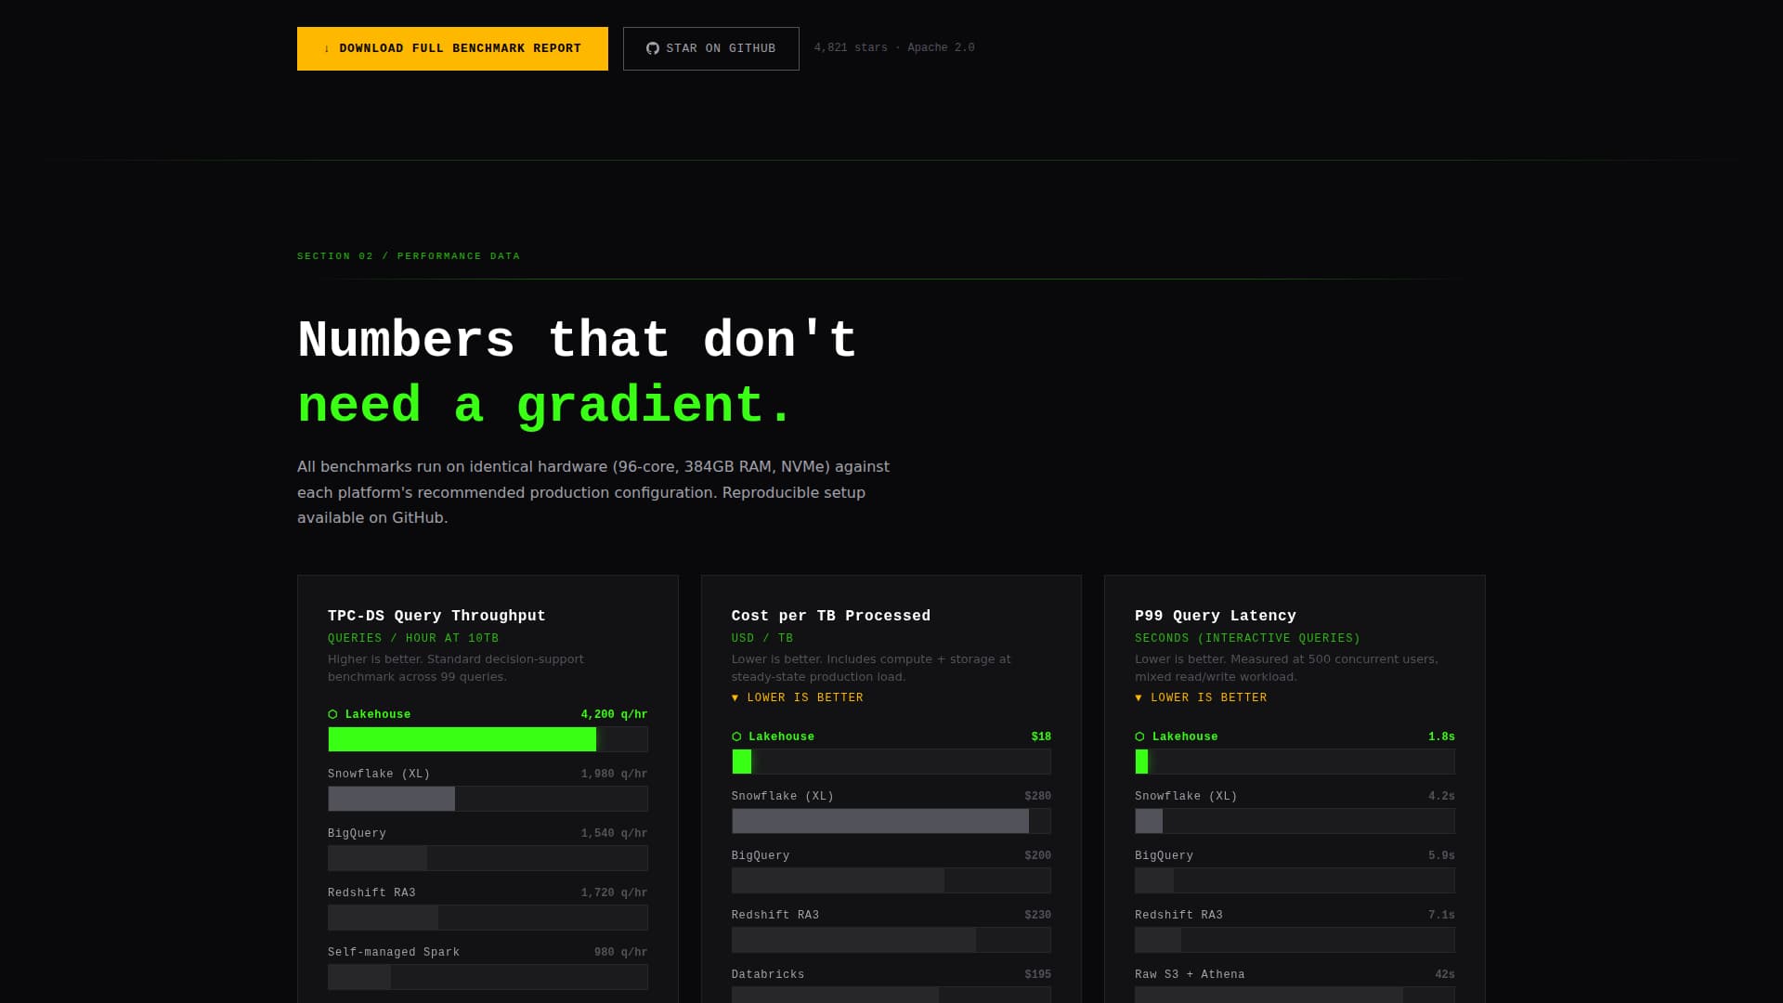Screen dimensions: 1783x1003
Task: Click the Snowflake (XL) $280 cost bar
Action: coord(880,821)
